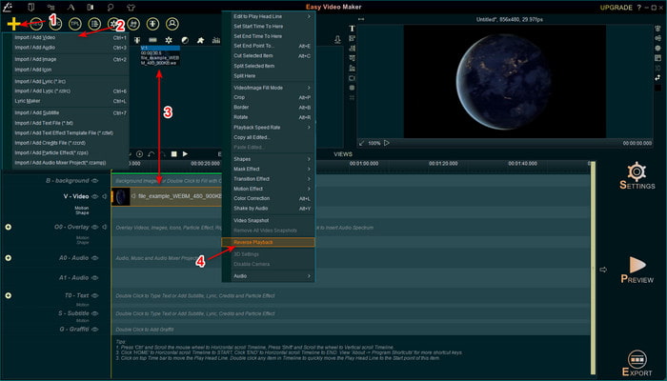Expand the Transition Effect submenu
This screenshot has height=381, width=667.
pos(269,179)
